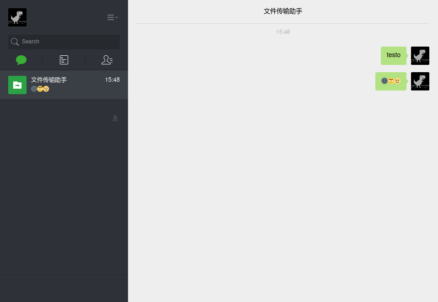438x302 pixels.
Task: Toggle the muted notification bell icon
Action: pos(115,118)
